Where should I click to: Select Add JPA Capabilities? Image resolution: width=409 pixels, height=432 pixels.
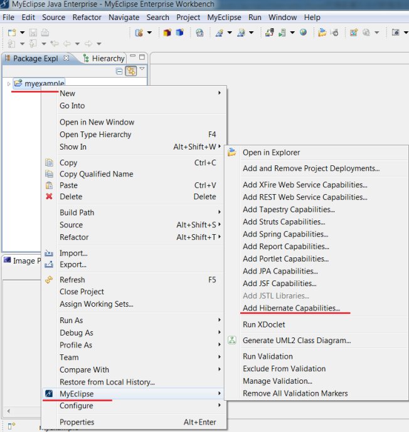tap(316, 271)
